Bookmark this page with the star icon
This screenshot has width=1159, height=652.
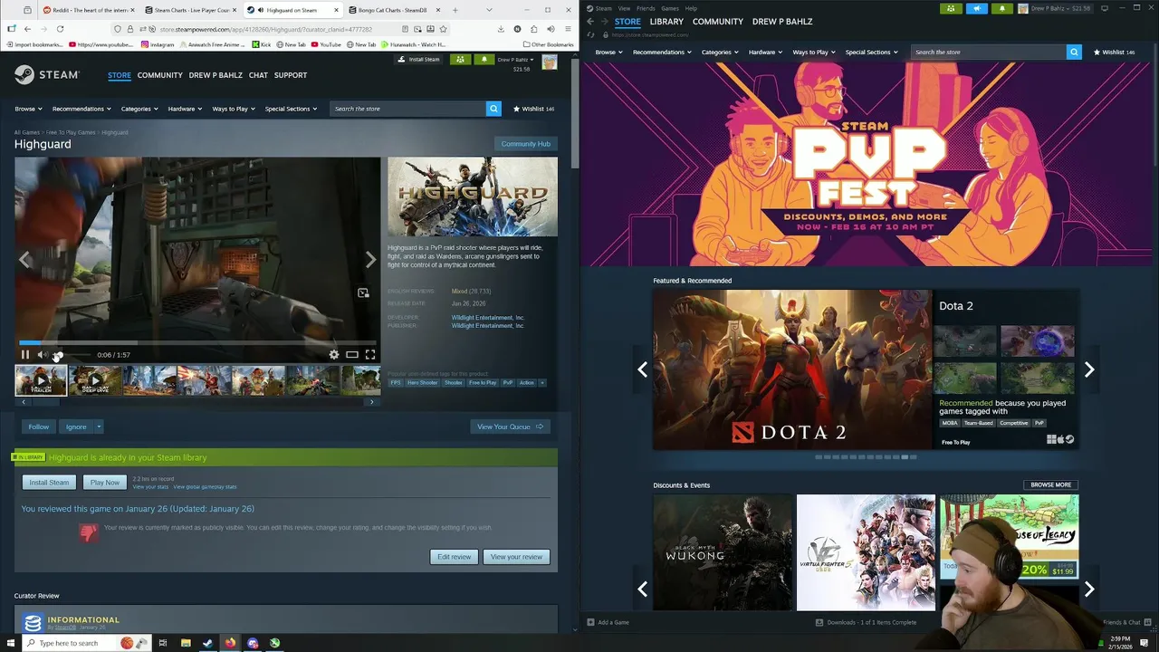coord(443,29)
